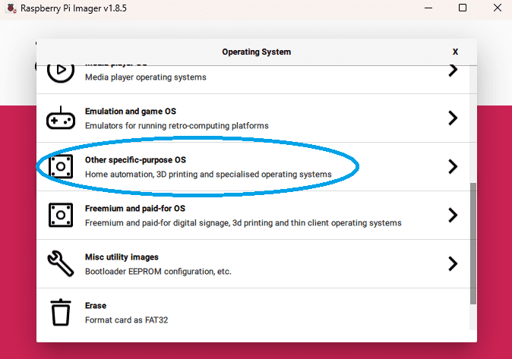Expand Emulation and game OS arrow
Viewport: 512px width, 359px height.
(453, 118)
